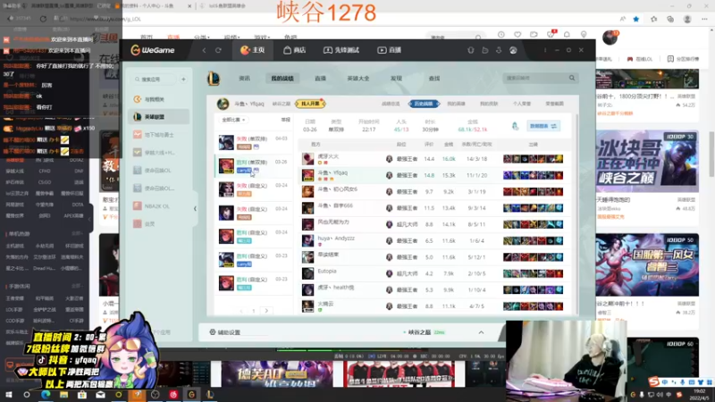The width and height of the screenshot is (715, 402).
Task: Click the plus button beside 搜索应用
Action: coord(183,80)
